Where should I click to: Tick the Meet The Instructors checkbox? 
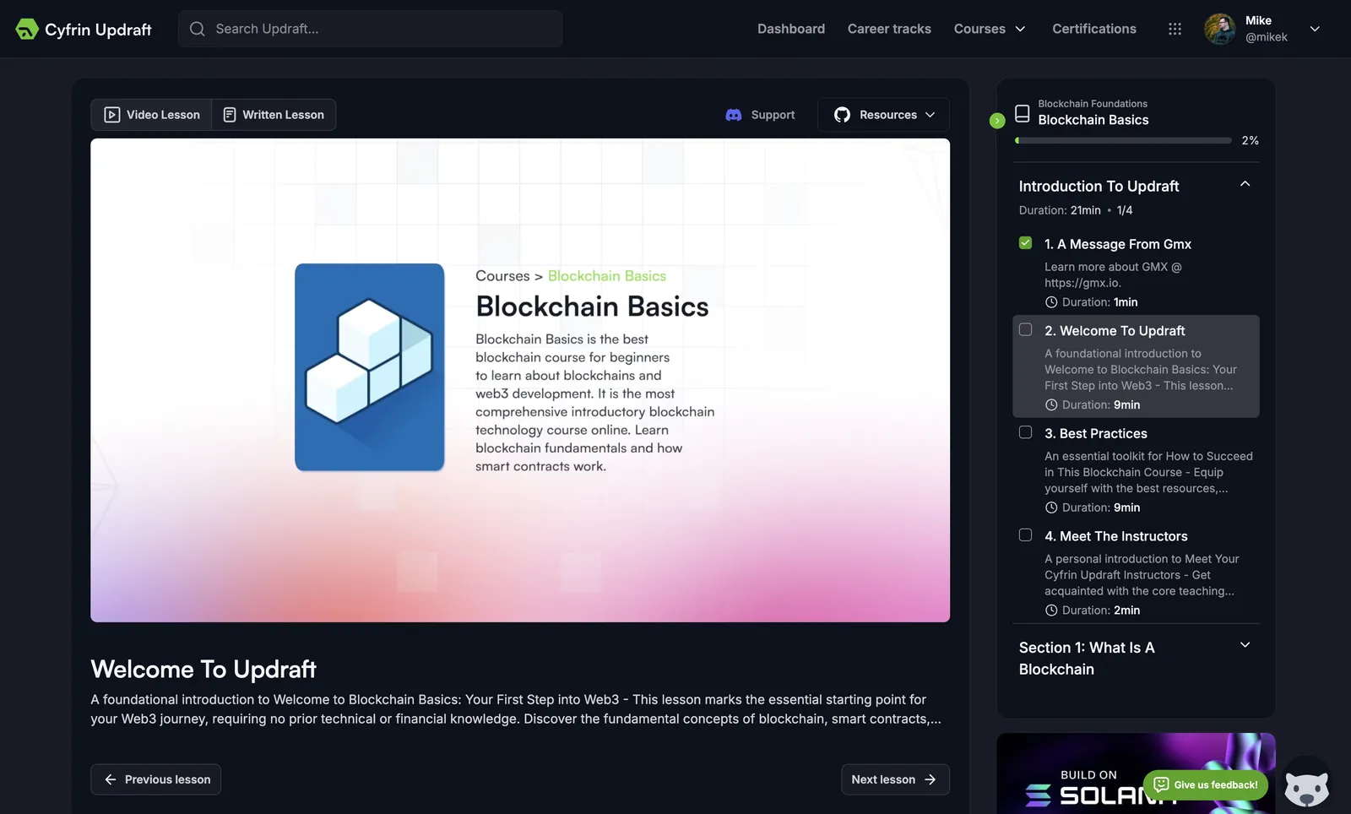pos(1025,535)
